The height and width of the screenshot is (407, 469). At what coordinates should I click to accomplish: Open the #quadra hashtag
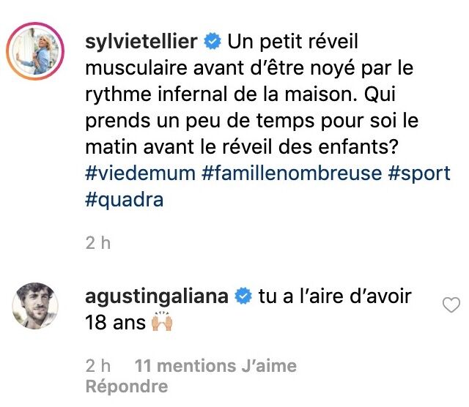(x=125, y=200)
